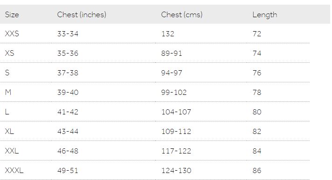
Task: Select the S size row label
Action: click(x=7, y=73)
